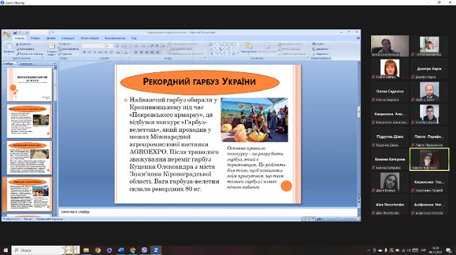Screen dimensions: 456x255
Task: Open Google Chrome from the taskbar
Action: (x=98, y=250)
